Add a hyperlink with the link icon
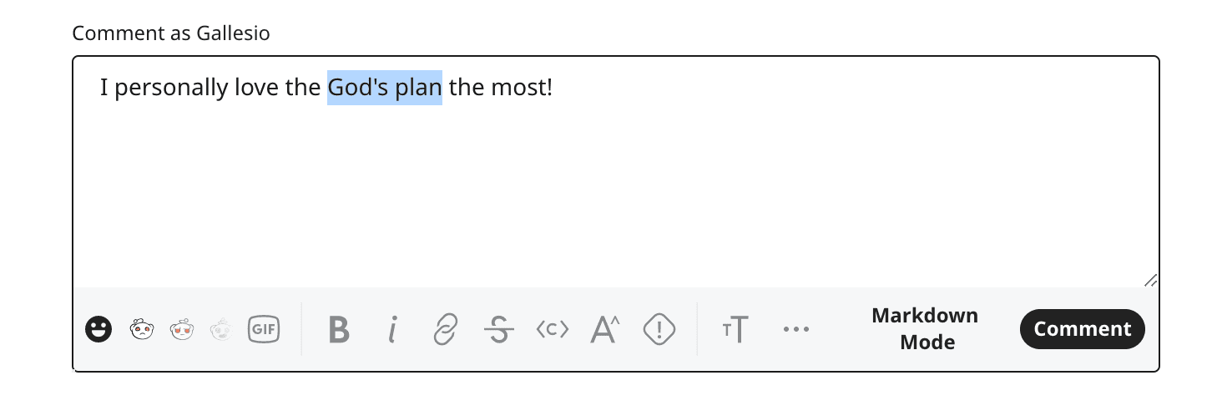 446,329
